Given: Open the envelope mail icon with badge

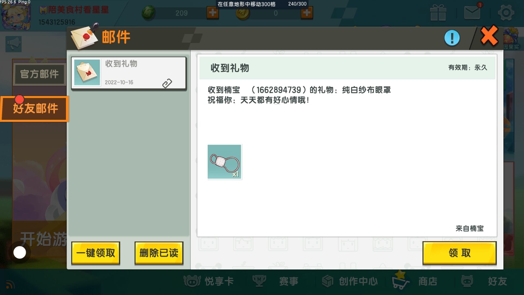Looking at the screenshot, I should pyautogui.click(x=472, y=12).
